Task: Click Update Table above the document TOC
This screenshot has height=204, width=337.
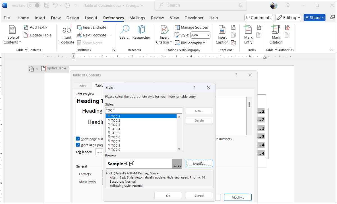Action: pyautogui.click(x=55, y=68)
